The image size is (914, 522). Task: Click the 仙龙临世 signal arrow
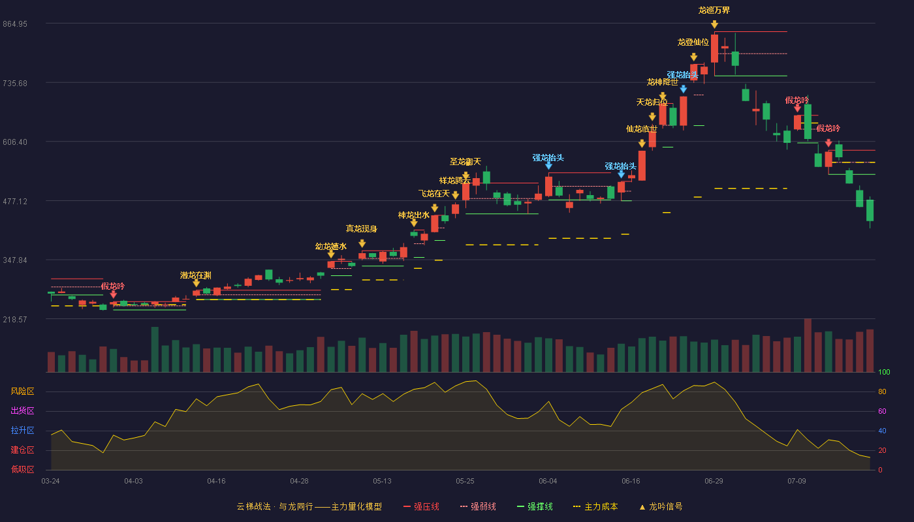[x=642, y=144]
